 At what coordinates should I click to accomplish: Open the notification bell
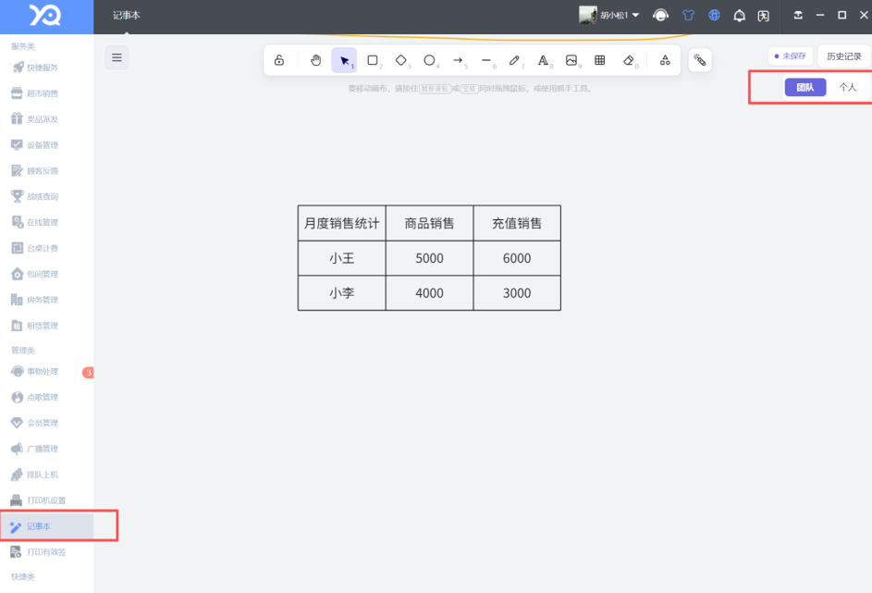click(739, 16)
